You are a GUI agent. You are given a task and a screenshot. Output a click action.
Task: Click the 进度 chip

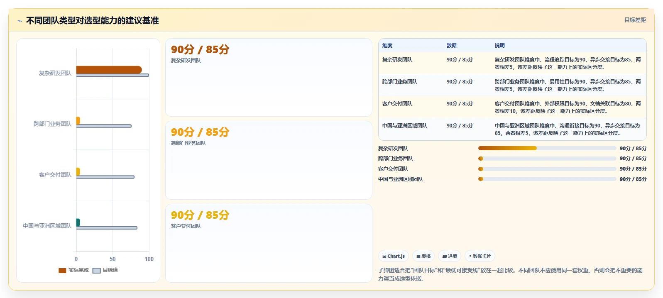[x=450, y=256]
